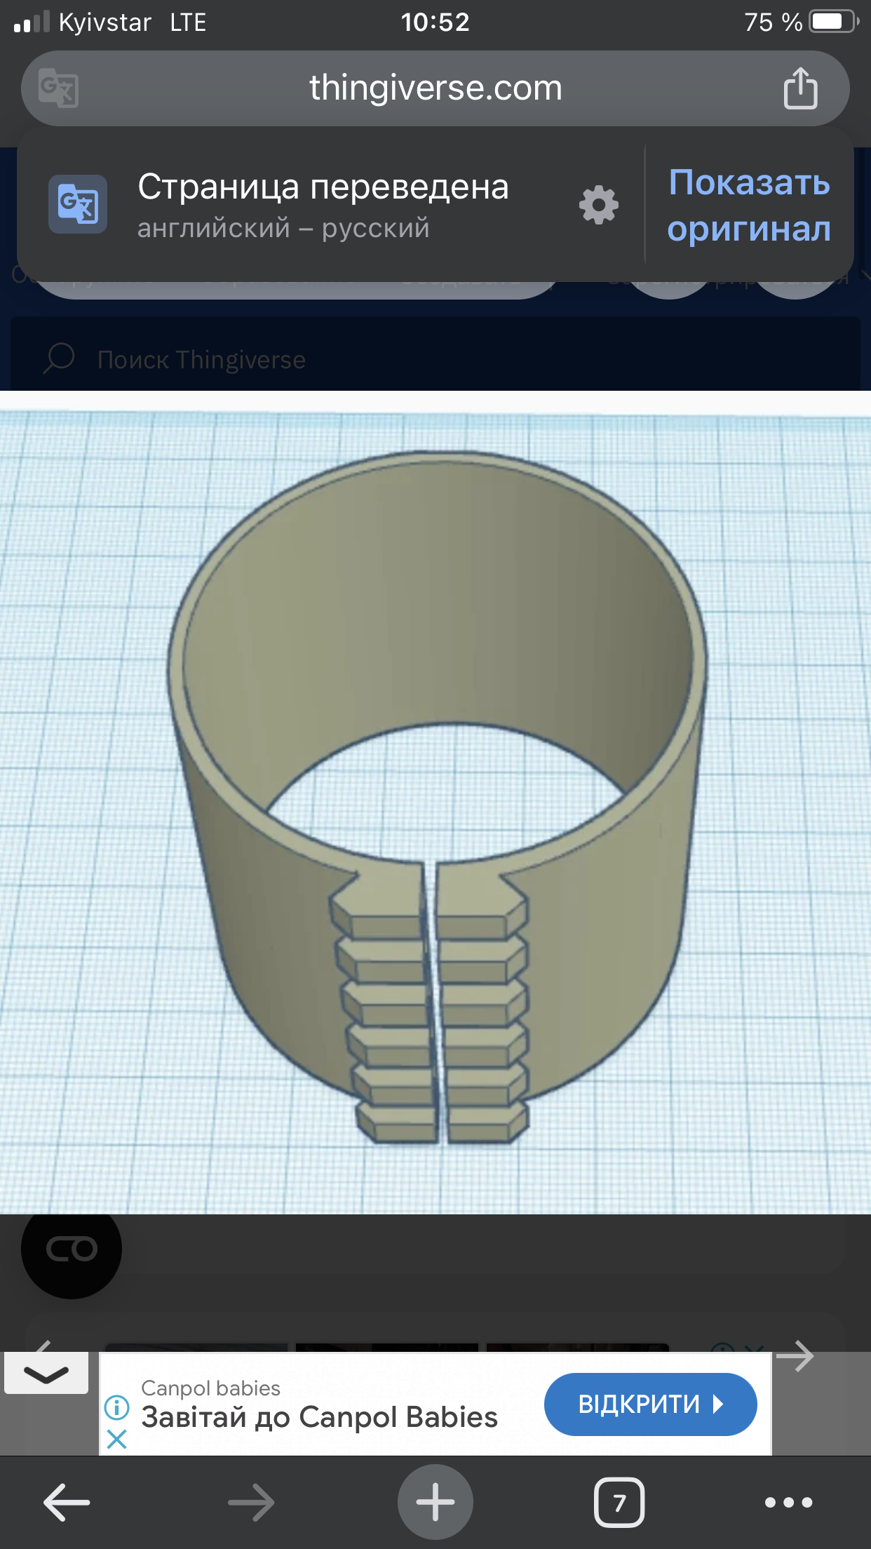Open the tab switcher showing 7
This screenshot has height=1549, width=871.
[619, 1503]
